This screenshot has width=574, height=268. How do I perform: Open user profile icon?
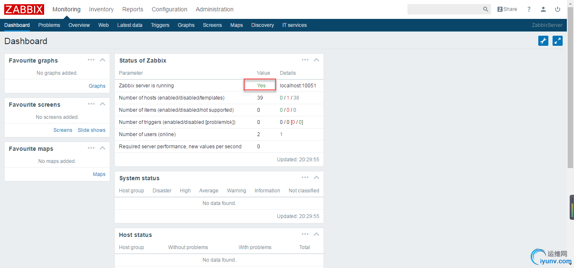coord(543,9)
